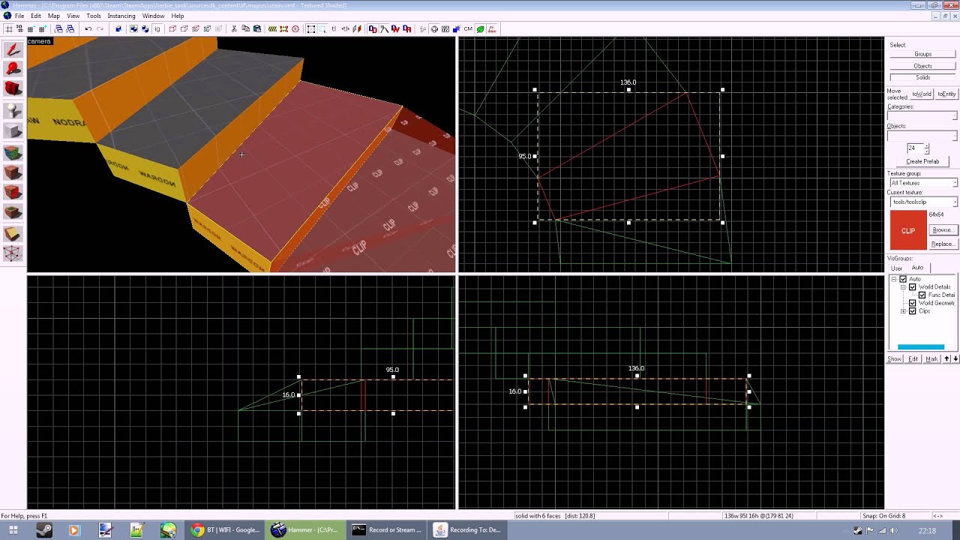Collapse the World Details tree node
The height and width of the screenshot is (540, 960).
(x=904, y=287)
